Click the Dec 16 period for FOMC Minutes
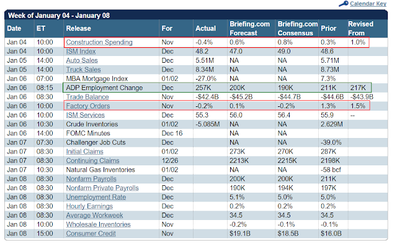This screenshot has height=248, width=397. [x=172, y=134]
